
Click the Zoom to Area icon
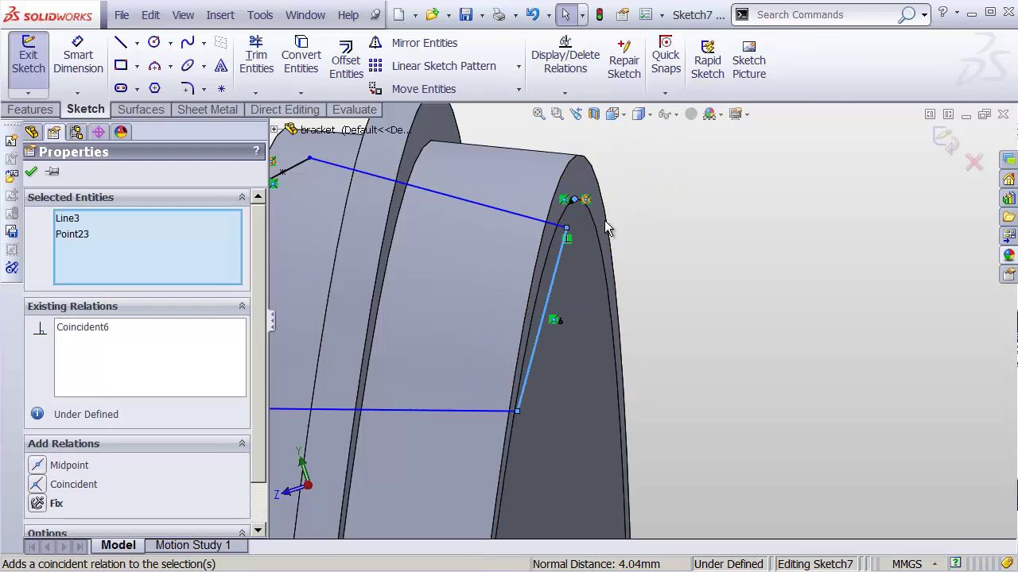(558, 114)
